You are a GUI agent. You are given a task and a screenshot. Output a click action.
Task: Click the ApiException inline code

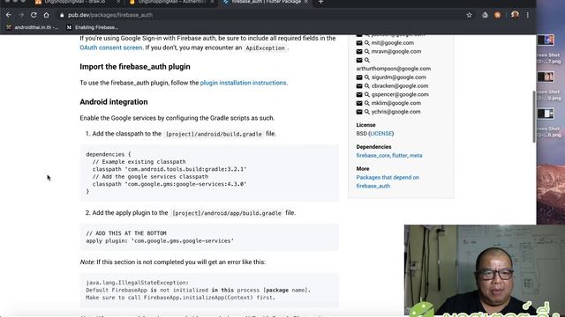click(265, 48)
